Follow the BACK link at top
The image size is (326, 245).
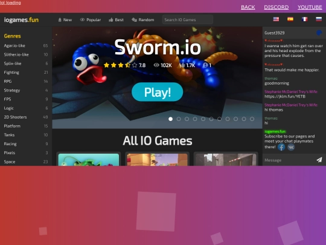tap(248, 7)
